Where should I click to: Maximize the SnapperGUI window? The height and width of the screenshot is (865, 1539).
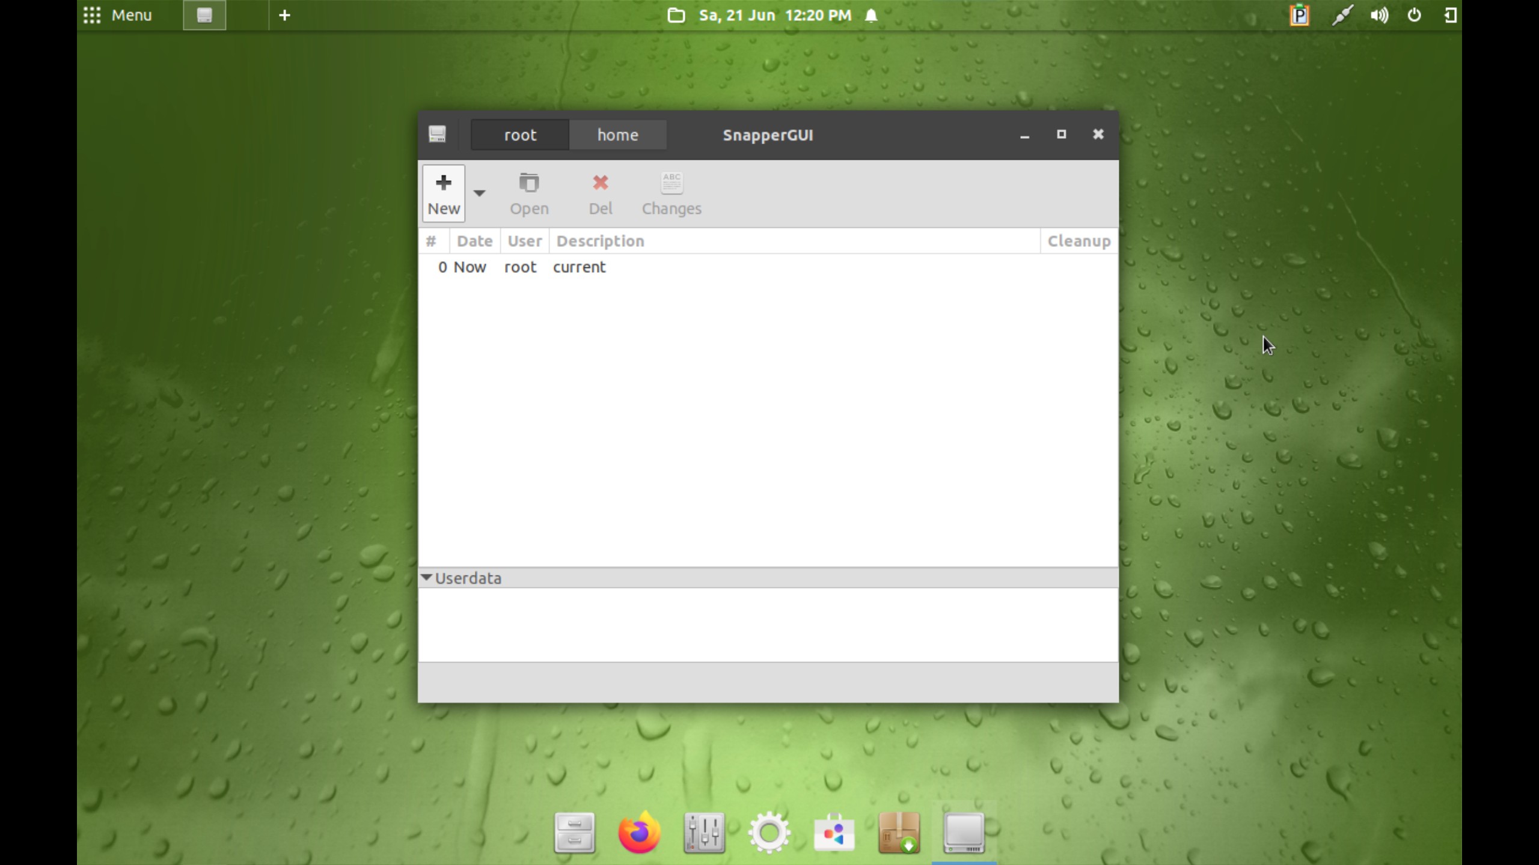pos(1061,135)
